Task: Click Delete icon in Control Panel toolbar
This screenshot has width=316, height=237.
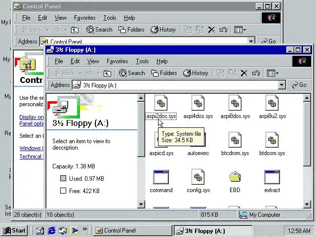Action: [211, 30]
